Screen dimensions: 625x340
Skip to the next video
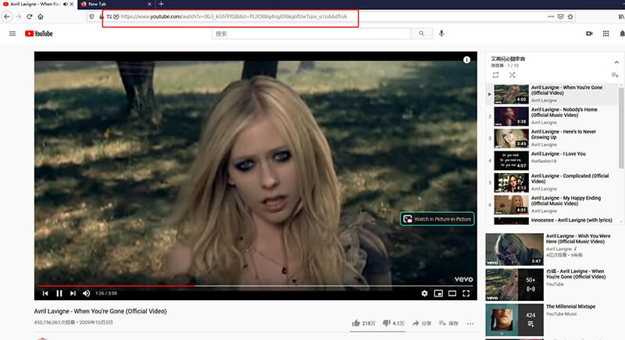click(73, 293)
